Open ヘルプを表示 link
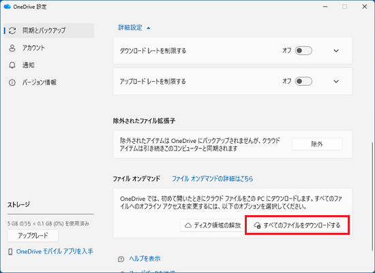 (145, 259)
